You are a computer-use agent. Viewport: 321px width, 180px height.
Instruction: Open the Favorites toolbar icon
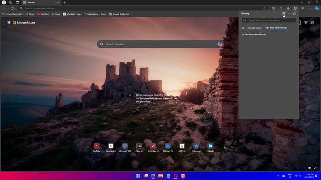click(281, 8)
